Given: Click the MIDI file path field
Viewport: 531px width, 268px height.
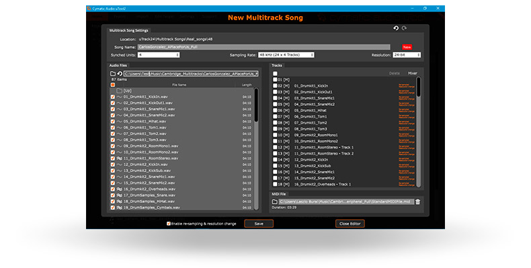Looking at the screenshot, I should [346, 202].
